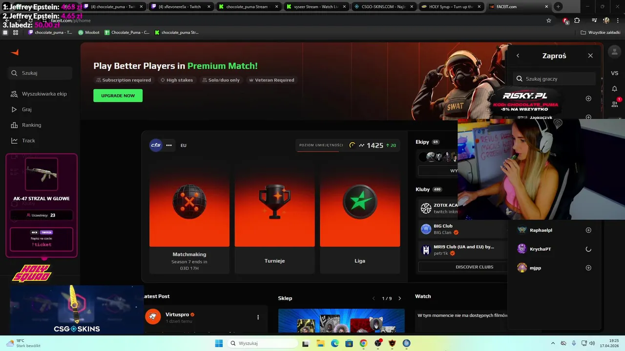Click the plus icon next to RISKY.PL banner
The image size is (625, 351).
pos(588,98)
